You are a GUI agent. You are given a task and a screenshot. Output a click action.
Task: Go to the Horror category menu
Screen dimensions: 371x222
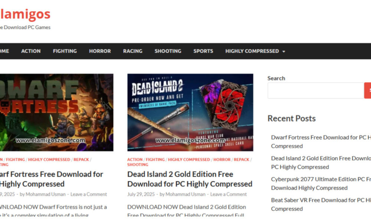pyautogui.click(x=100, y=51)
